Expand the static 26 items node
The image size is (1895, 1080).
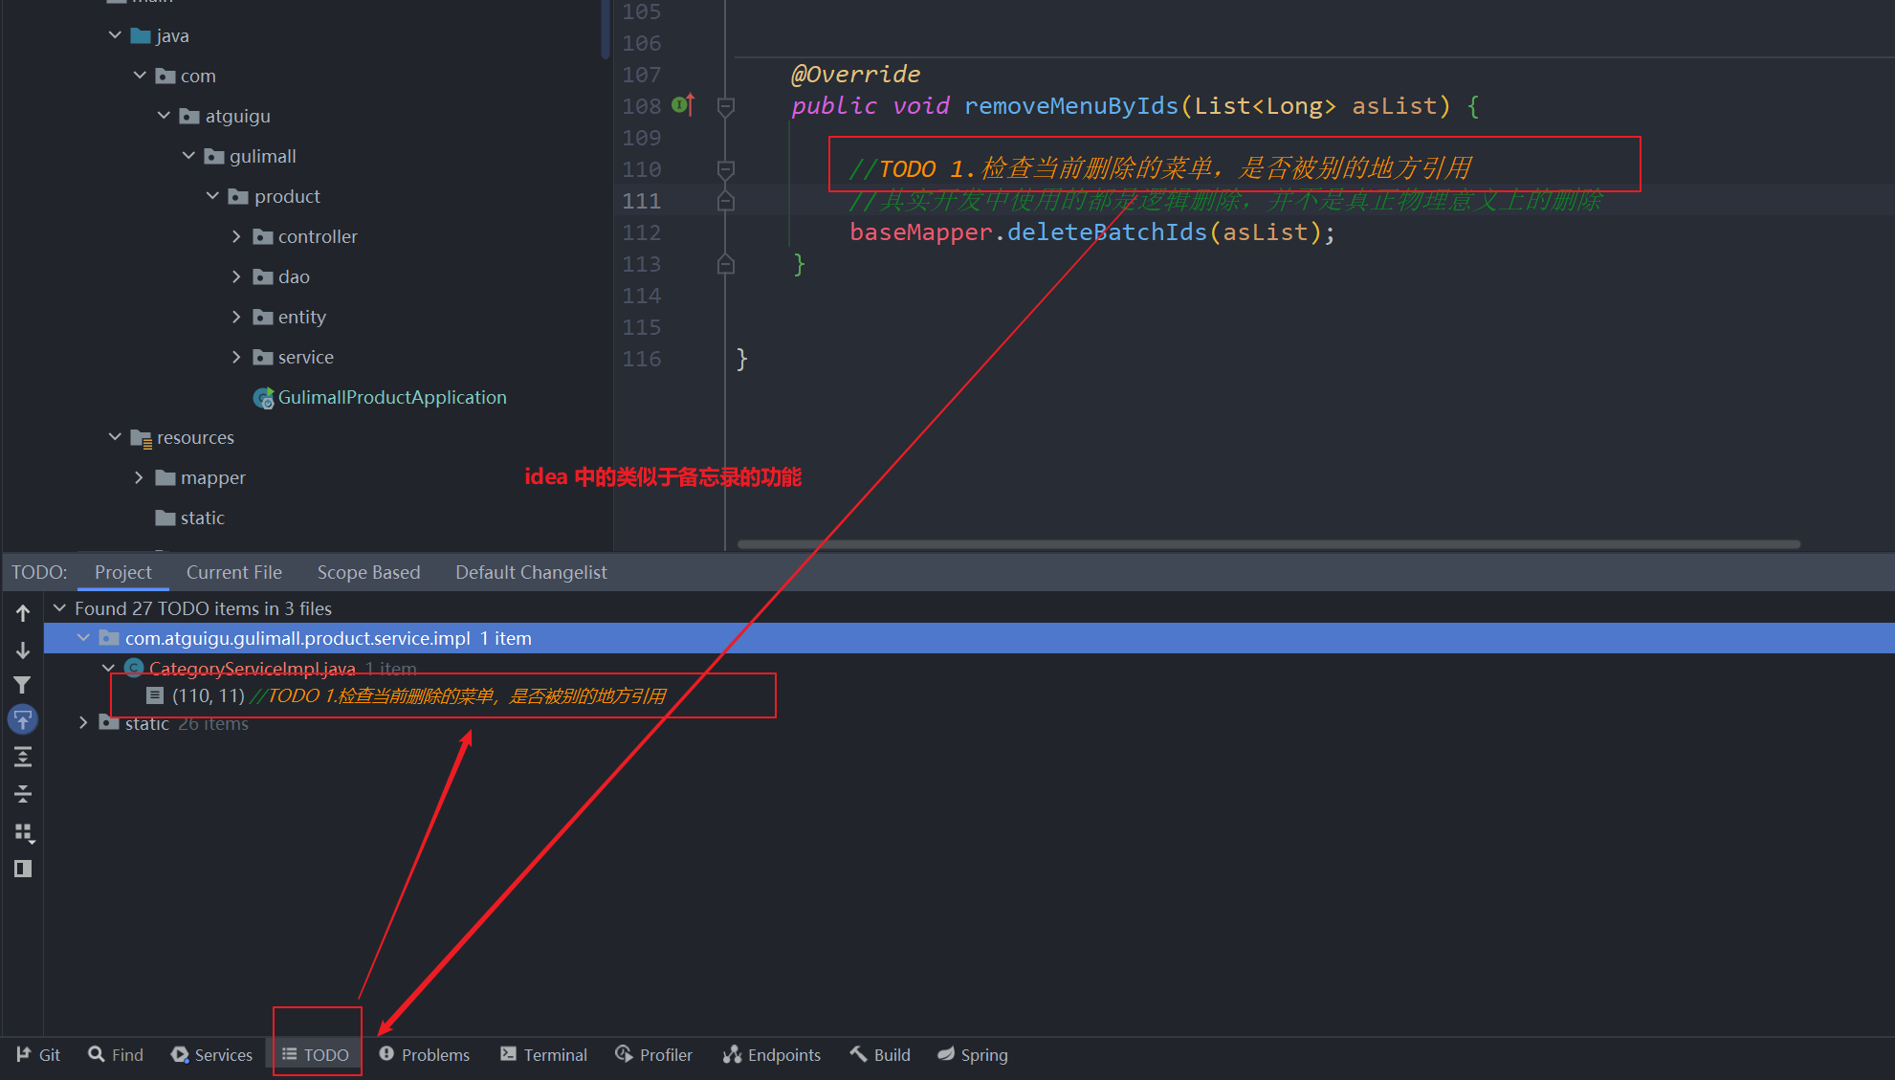coord(83,723)
